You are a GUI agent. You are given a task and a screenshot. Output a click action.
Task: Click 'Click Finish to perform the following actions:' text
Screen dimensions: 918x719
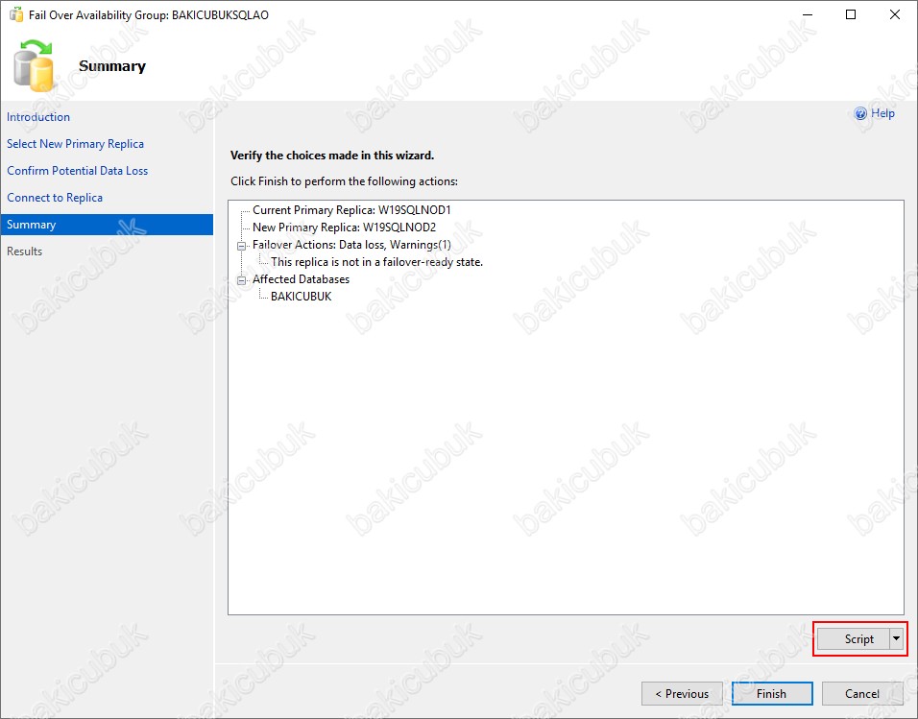[344, 180]
